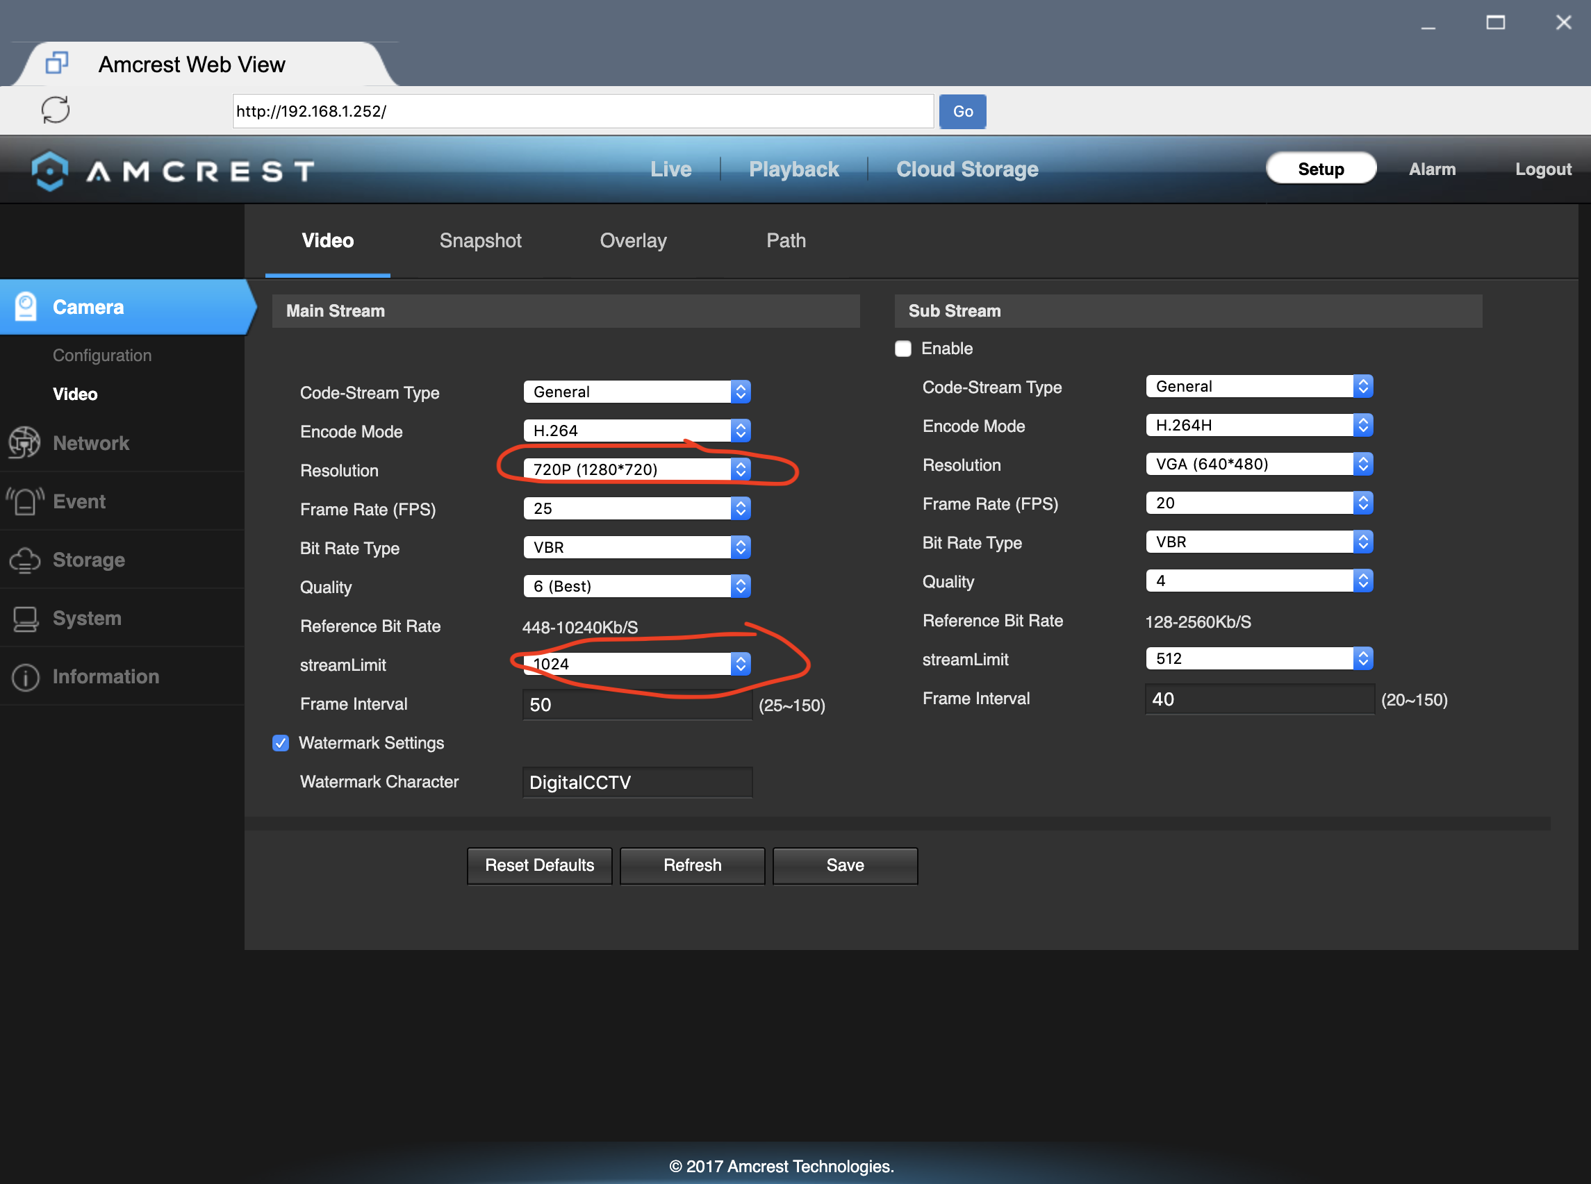Switch to the Snapshot tab
The width and height of the screenshot is (1591, 1184).
coord(480,241)
